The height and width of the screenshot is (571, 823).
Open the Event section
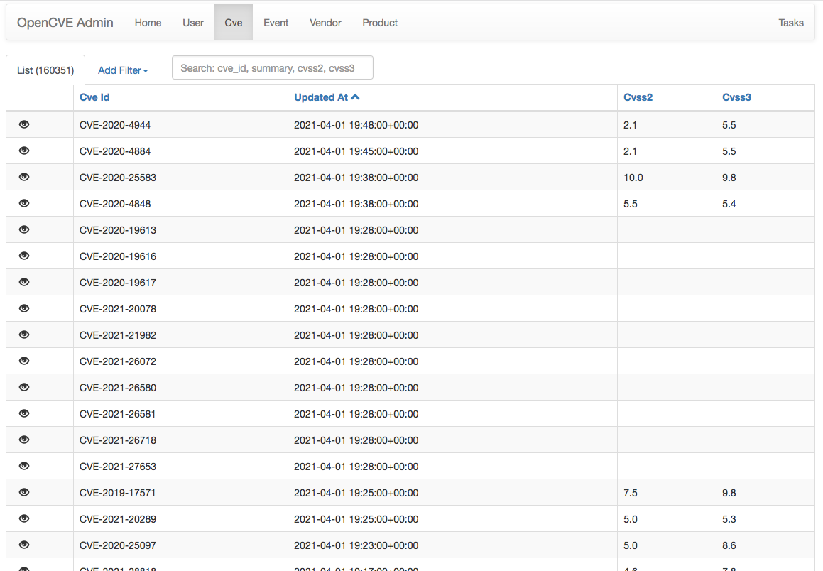click(276, 22)
